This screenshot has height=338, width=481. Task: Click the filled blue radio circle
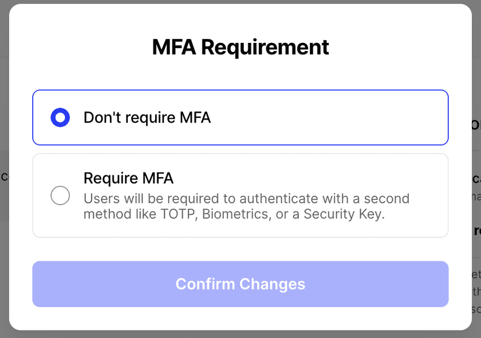[x=60, y=118]
